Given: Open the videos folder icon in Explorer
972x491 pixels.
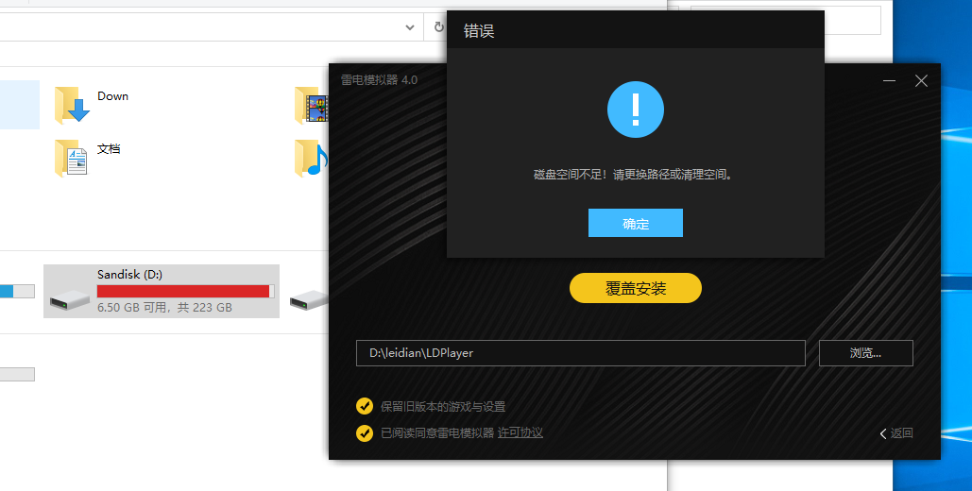Looking at the screenshot, I should (311, 106).
